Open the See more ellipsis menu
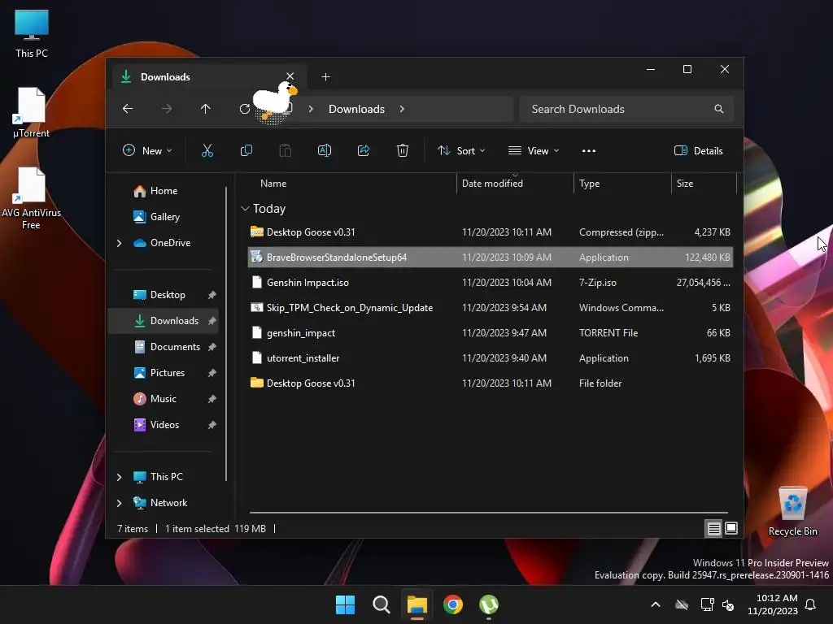The height and width of the screenshot is (624, 833). (589, 150)
